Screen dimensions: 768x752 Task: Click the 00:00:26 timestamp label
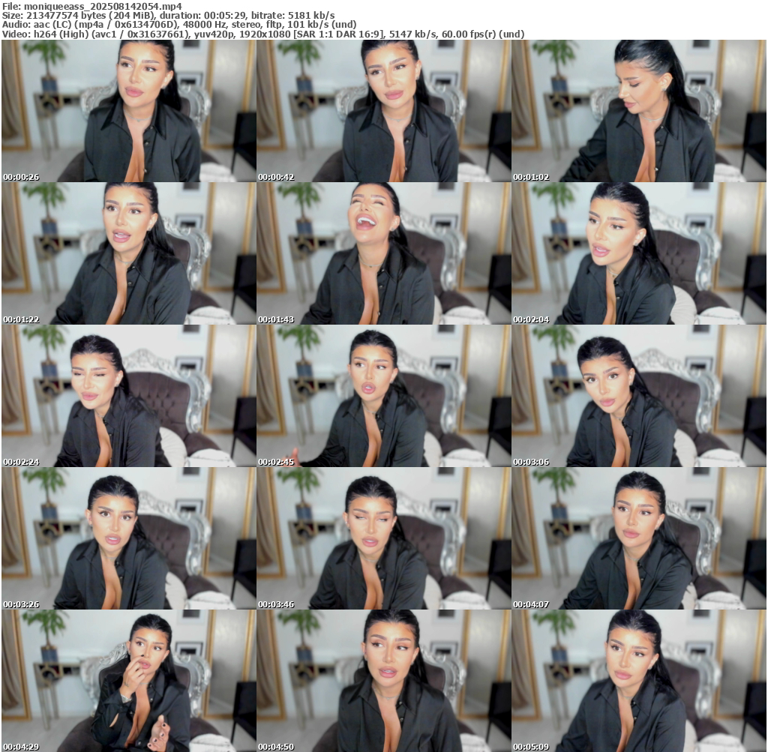point(21,178)
